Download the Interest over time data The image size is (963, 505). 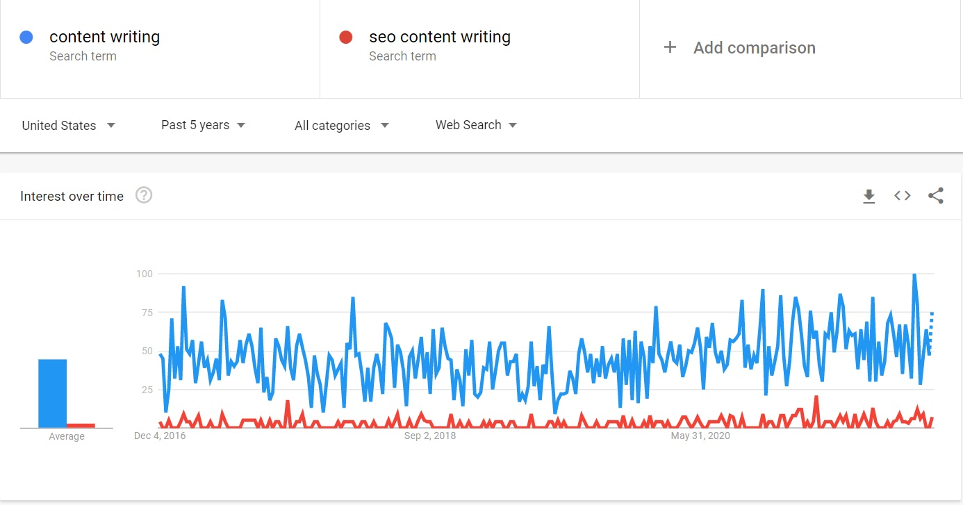click(x=869, y=197)
